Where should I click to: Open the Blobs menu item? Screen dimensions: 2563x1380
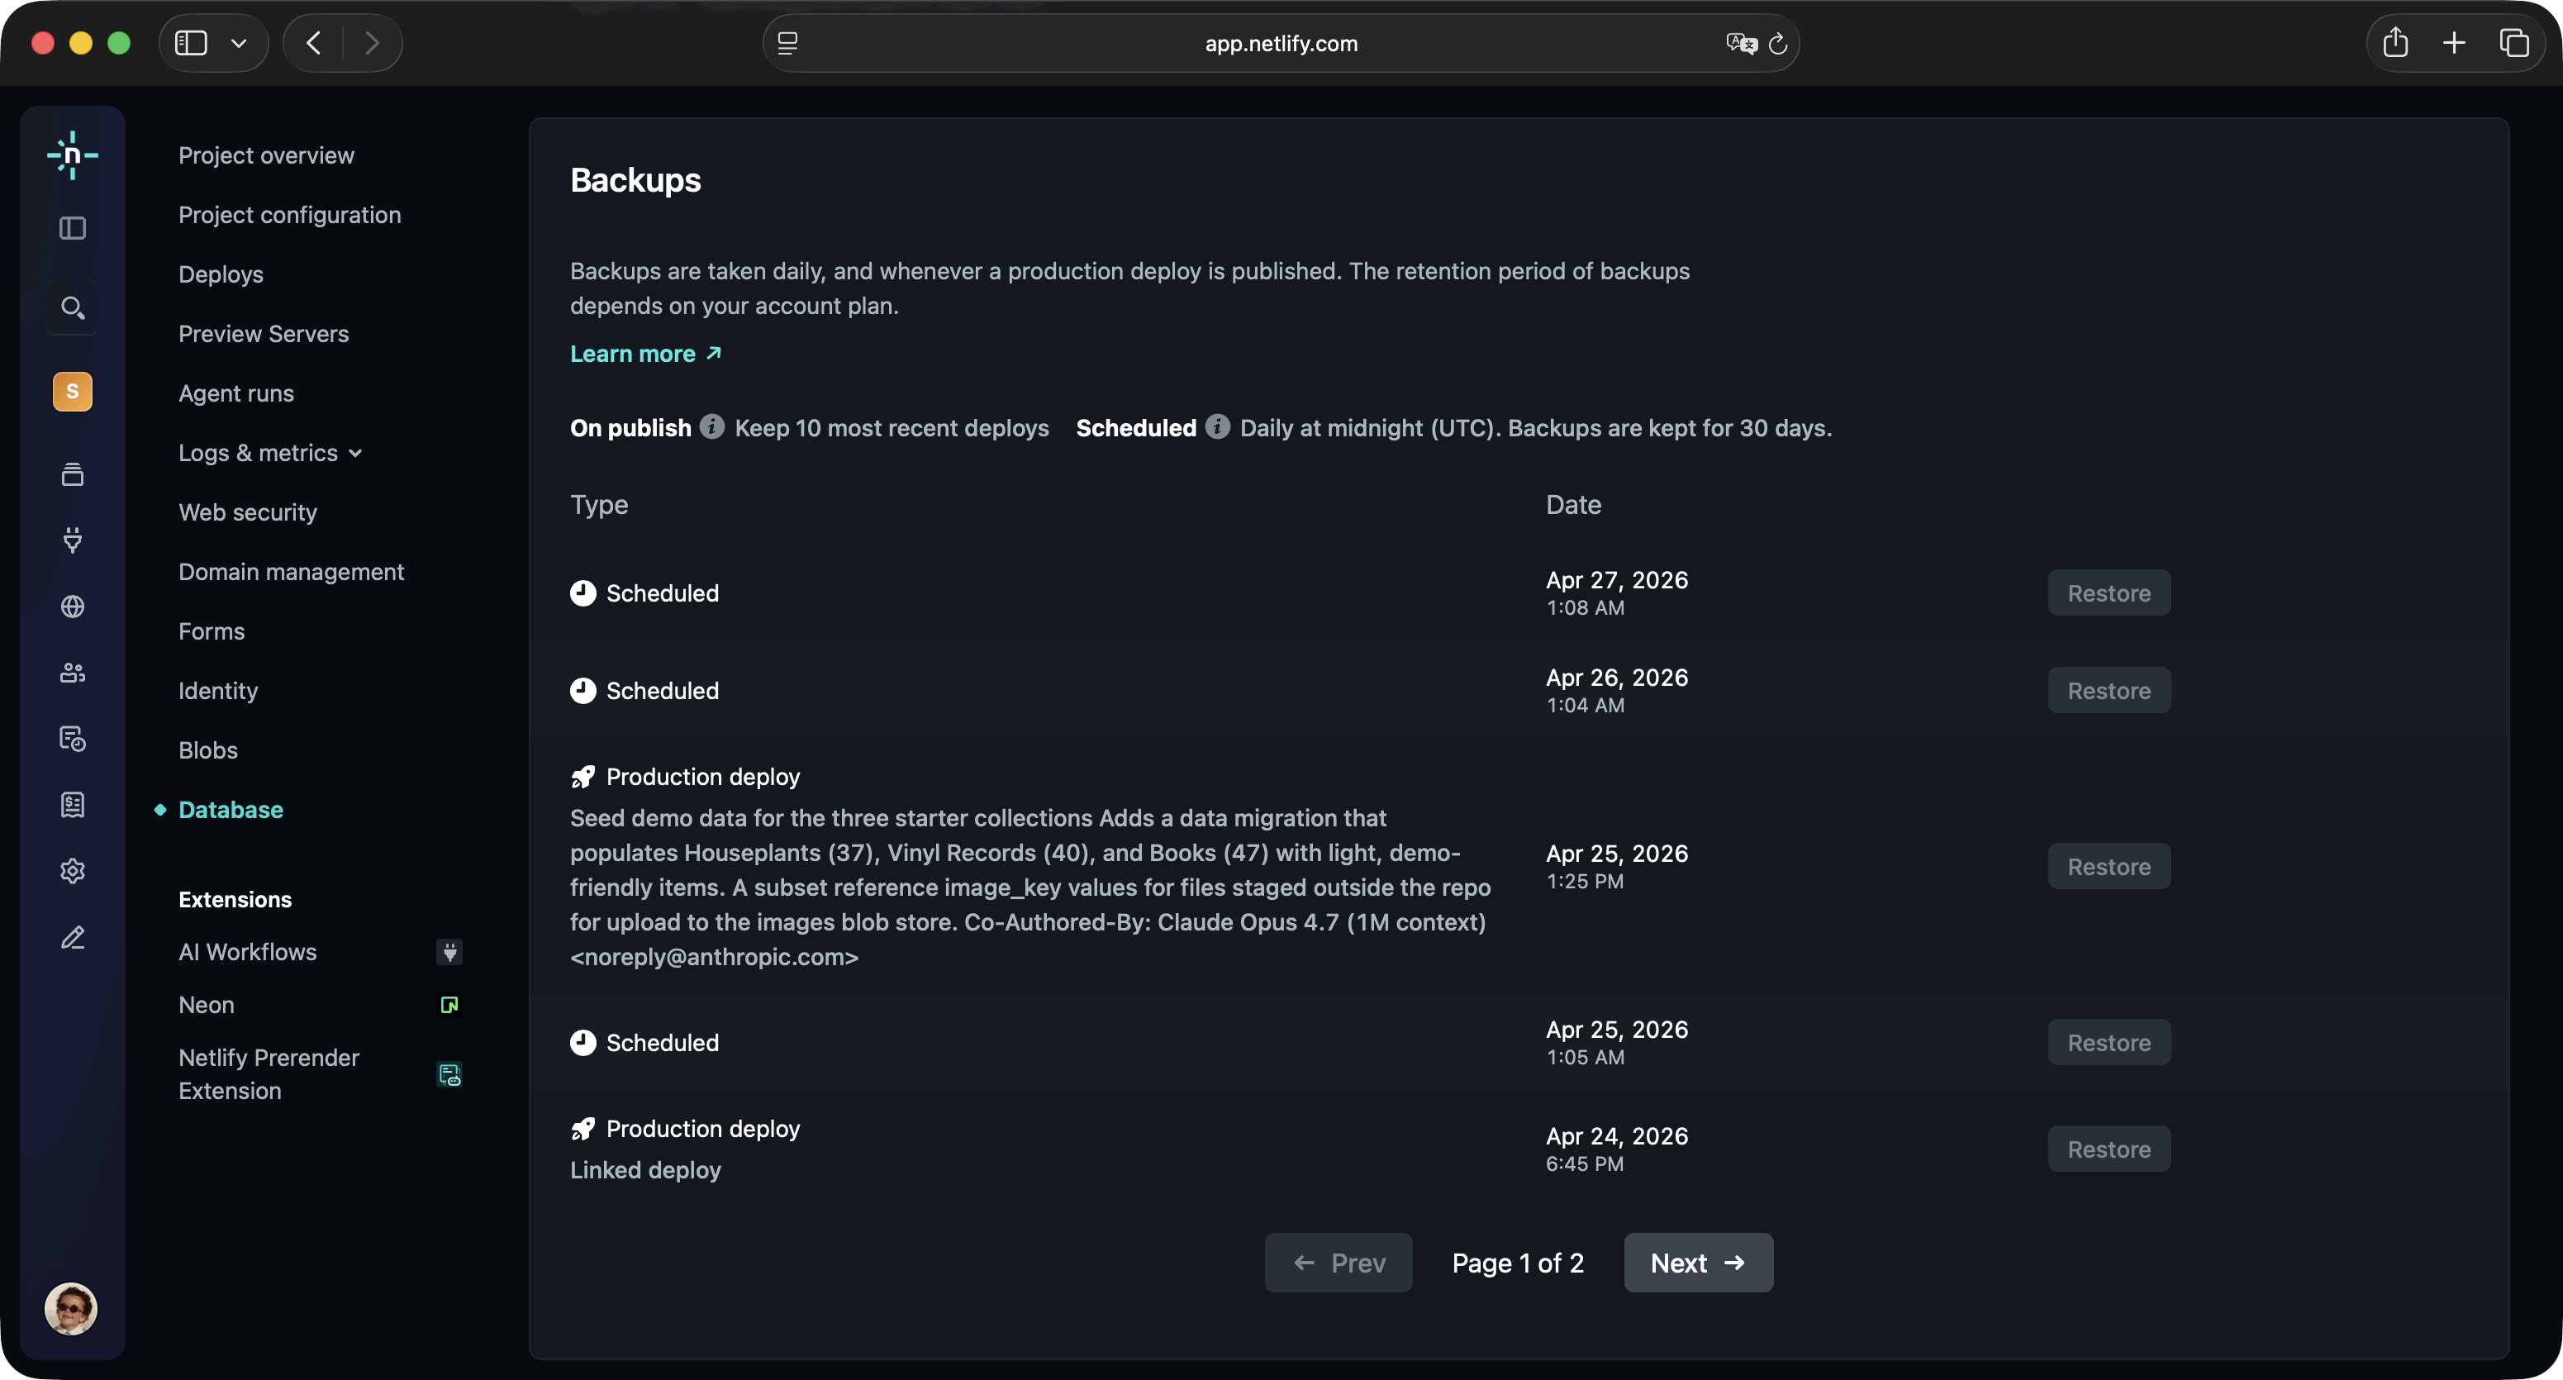point(208,750)
